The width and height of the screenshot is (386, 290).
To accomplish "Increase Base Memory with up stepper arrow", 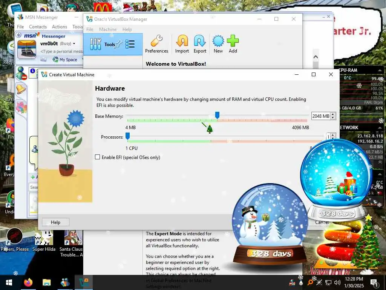I will 333,114.
